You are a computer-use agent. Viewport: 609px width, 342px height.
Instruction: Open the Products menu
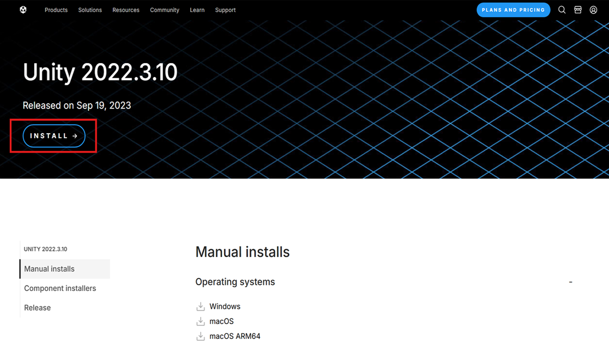56,10
